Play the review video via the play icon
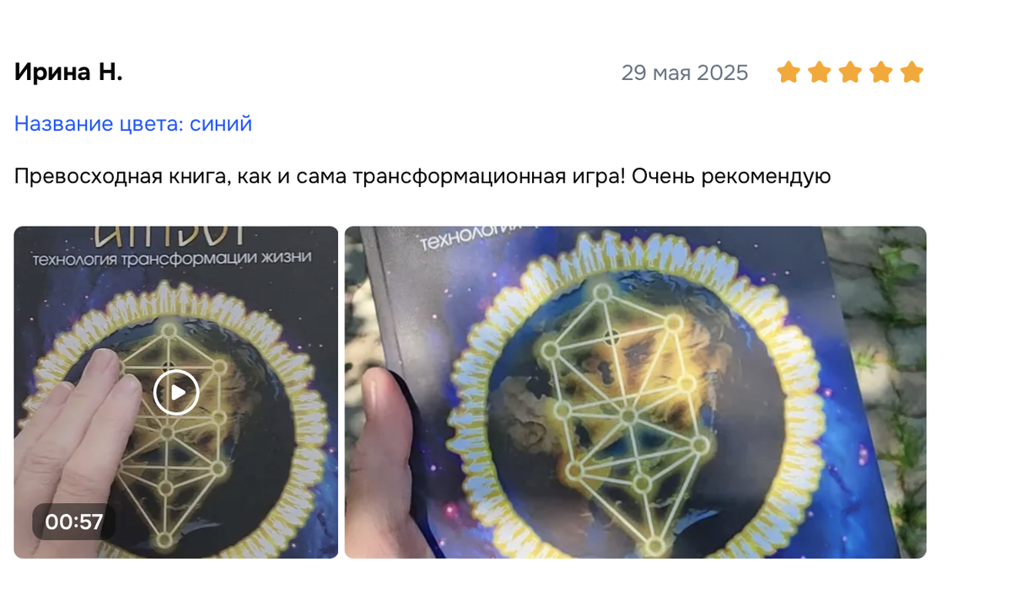This screenshot has width=1012, height=594. [176, 392]
